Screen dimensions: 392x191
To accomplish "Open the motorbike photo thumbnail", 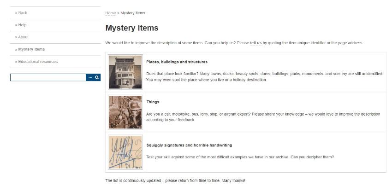I will point(125,112).
